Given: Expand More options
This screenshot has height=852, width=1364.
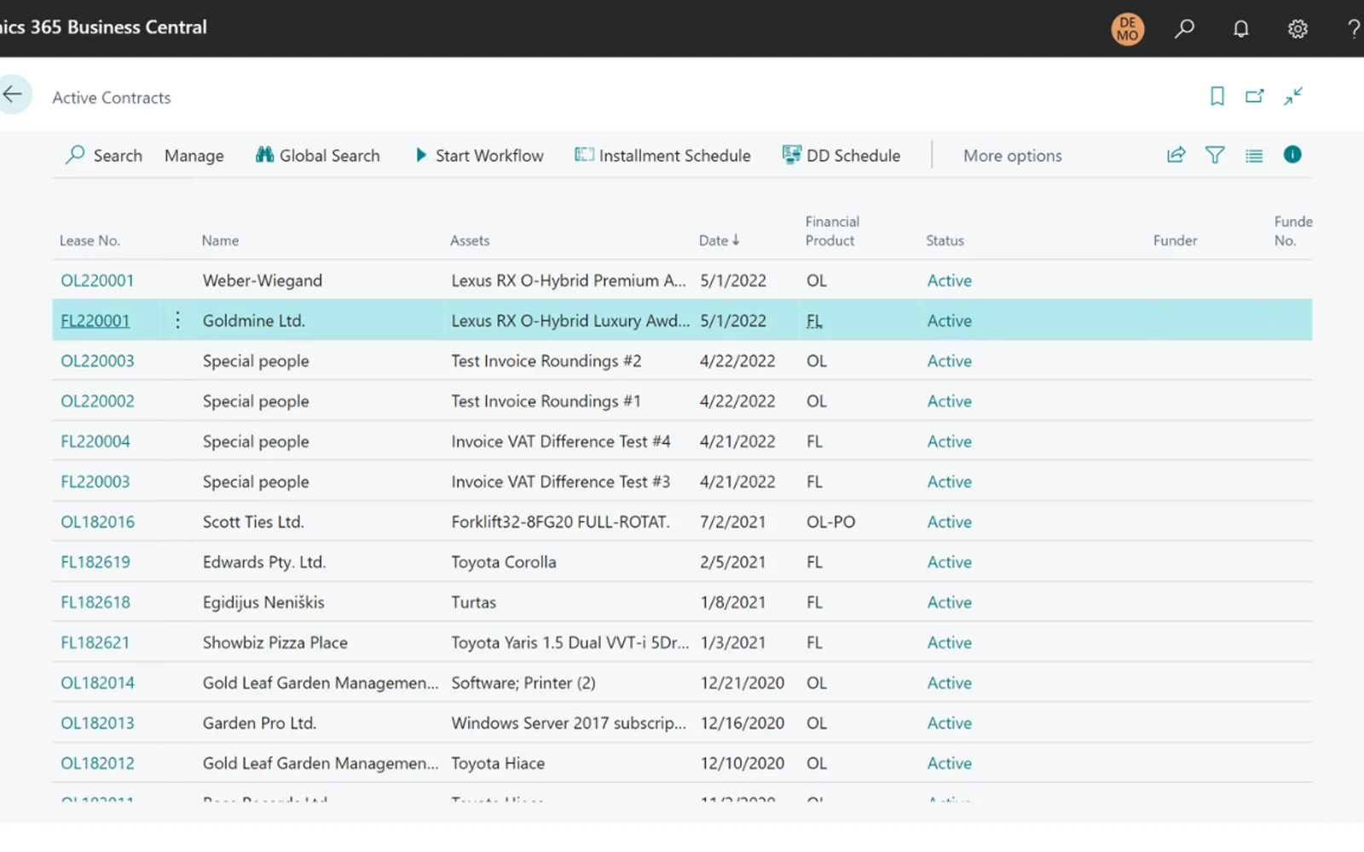Looking at the screenshot, I should (1013, 155).
